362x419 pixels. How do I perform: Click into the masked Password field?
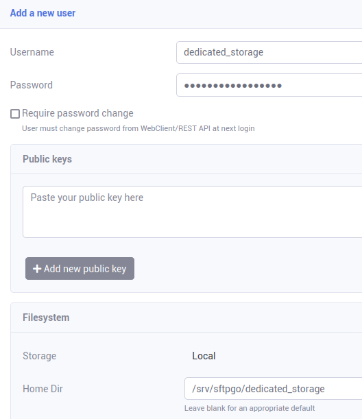pyautogui.click(x=269, y=85)
